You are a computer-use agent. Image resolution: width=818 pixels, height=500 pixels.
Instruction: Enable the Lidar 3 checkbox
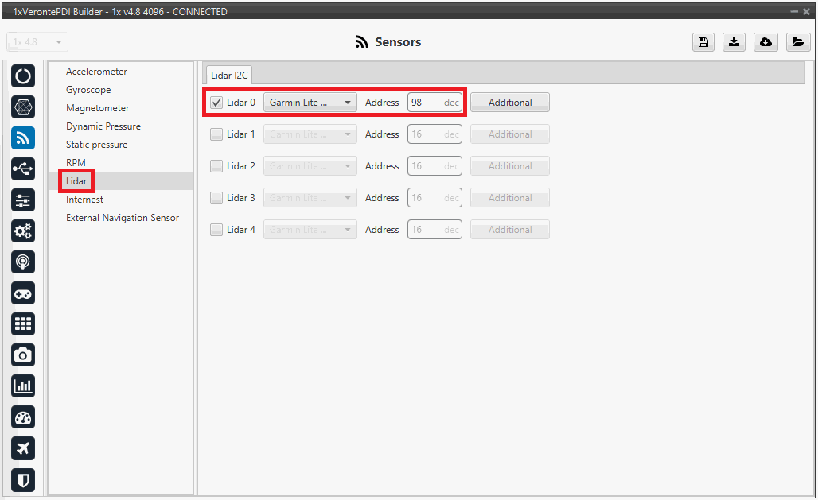tap(216, 198)
